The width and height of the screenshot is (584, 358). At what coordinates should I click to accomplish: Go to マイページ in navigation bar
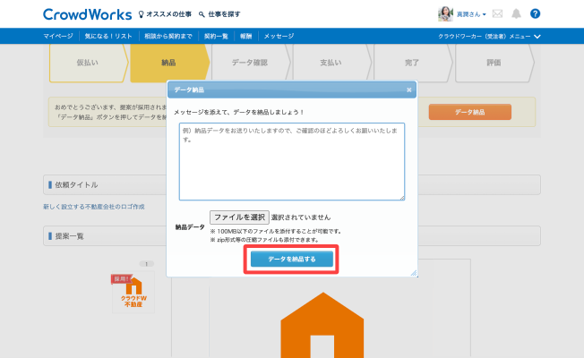point(59,36)
